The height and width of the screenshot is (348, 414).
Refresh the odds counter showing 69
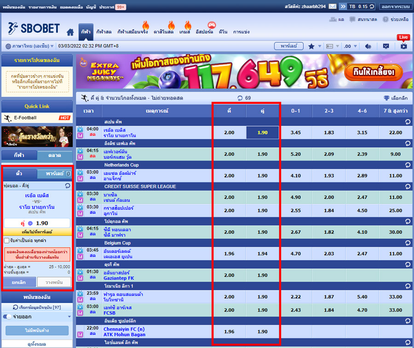(x=240, y=98)
